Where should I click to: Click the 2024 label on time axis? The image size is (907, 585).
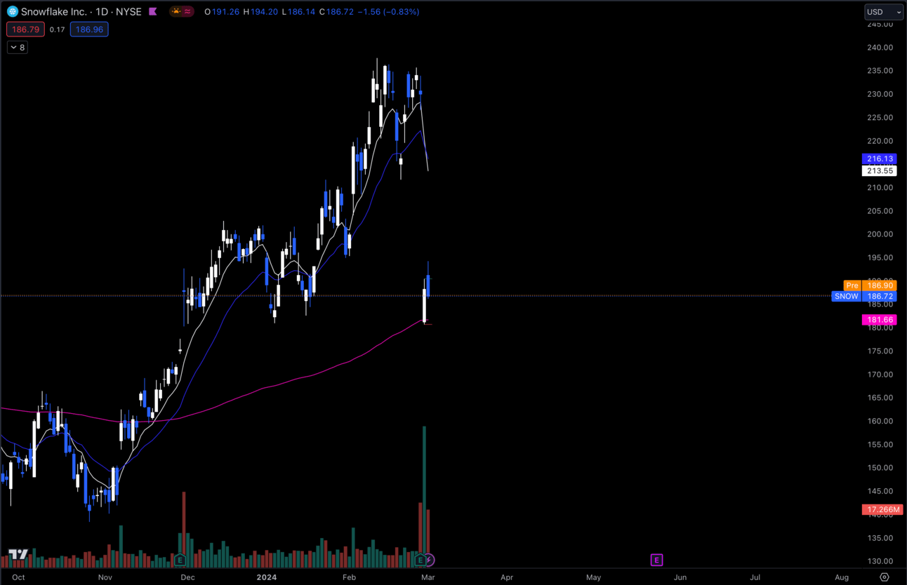(267, 577)
